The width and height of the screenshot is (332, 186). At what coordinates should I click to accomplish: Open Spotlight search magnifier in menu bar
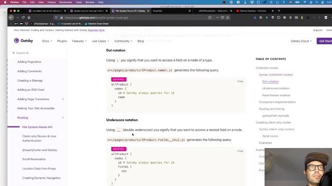click(316, 2)
